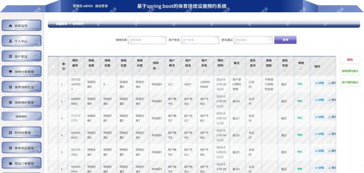Screen dimensions: 364x173
Task: Expand the 个人中心 menu chevron
Action: pyautogui.click(x=36, y=41)
